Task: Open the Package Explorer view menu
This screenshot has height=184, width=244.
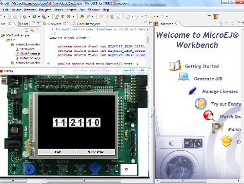Action: 37,29
